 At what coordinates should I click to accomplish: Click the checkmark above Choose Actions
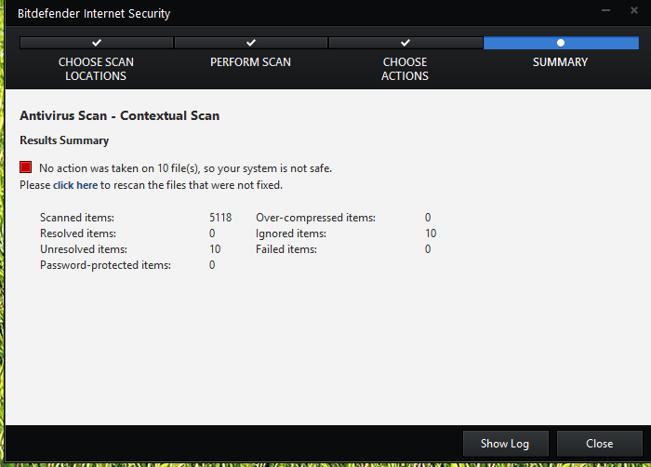[405, 43]
